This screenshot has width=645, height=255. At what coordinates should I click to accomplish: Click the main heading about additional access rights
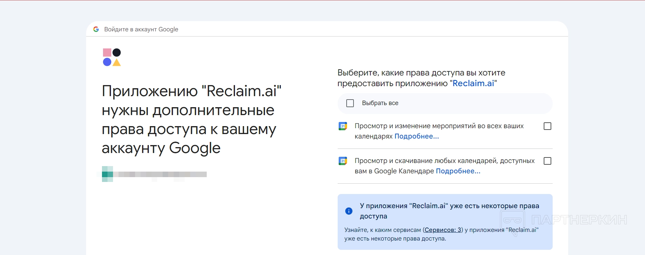(191, 119)
